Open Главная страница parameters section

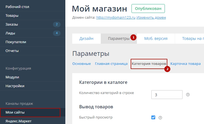coord(111,64)
